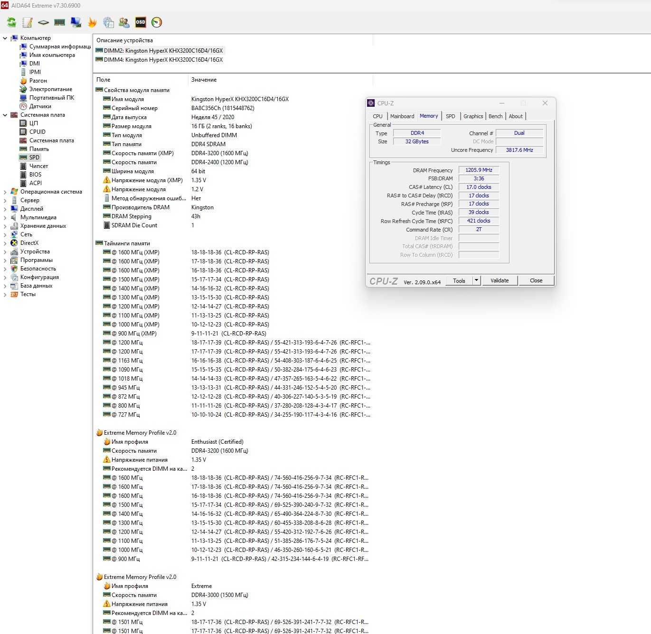Click the DRAM Frequency value 1205.9 MHz
This screenshot has width=651, height=634.
(x=479, y=170)
